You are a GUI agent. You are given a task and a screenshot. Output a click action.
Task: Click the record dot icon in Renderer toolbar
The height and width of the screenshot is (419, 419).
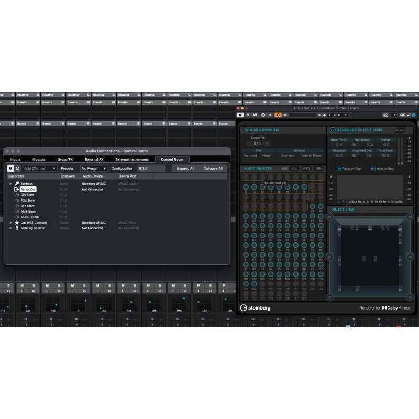270,115
